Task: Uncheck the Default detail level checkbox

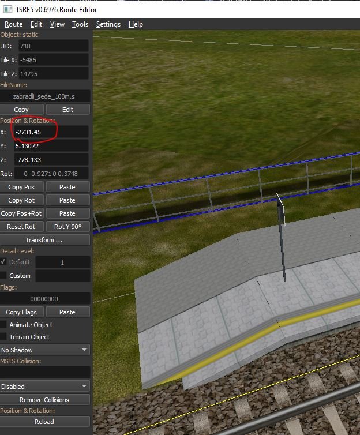Action: pyautogui.click(x=4, y=262)
